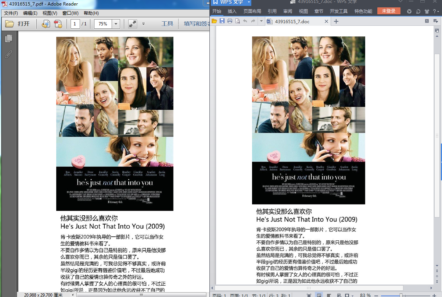442x297 pixels.
Task: Switch to the 引用 ribbon tab in WPS
Action: pos(272,11)
